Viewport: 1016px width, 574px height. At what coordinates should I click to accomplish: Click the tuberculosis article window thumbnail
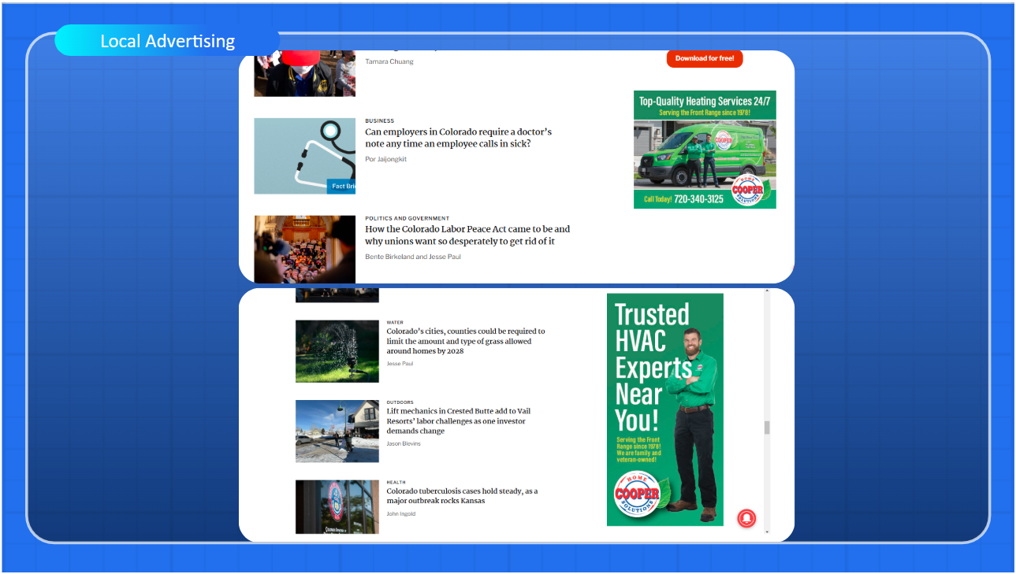coord(337,507)
